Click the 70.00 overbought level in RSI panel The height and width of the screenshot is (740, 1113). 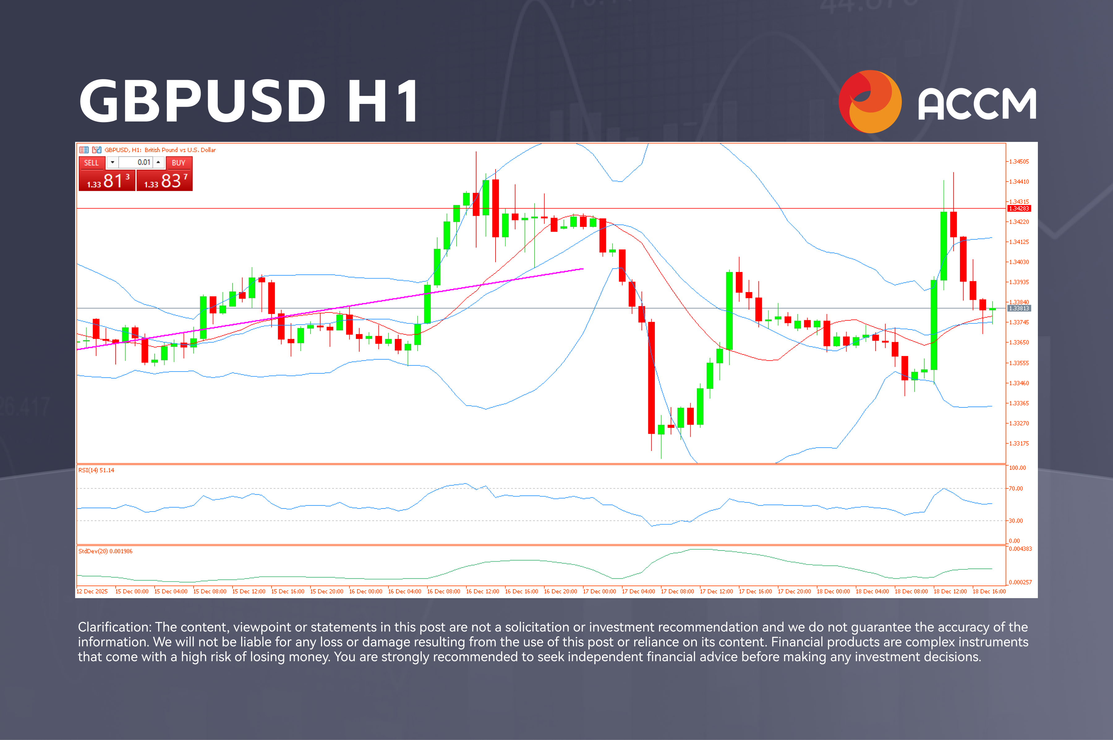[1016, 488]
